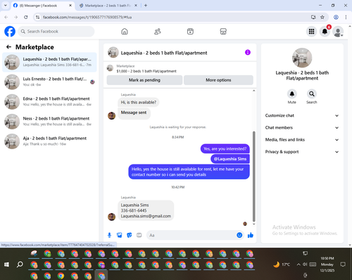Image resolution: width=352 pixels, height=280 pixels.
Task: Choose a sticker from the sticker icon
Action: (x=130, y=235)
